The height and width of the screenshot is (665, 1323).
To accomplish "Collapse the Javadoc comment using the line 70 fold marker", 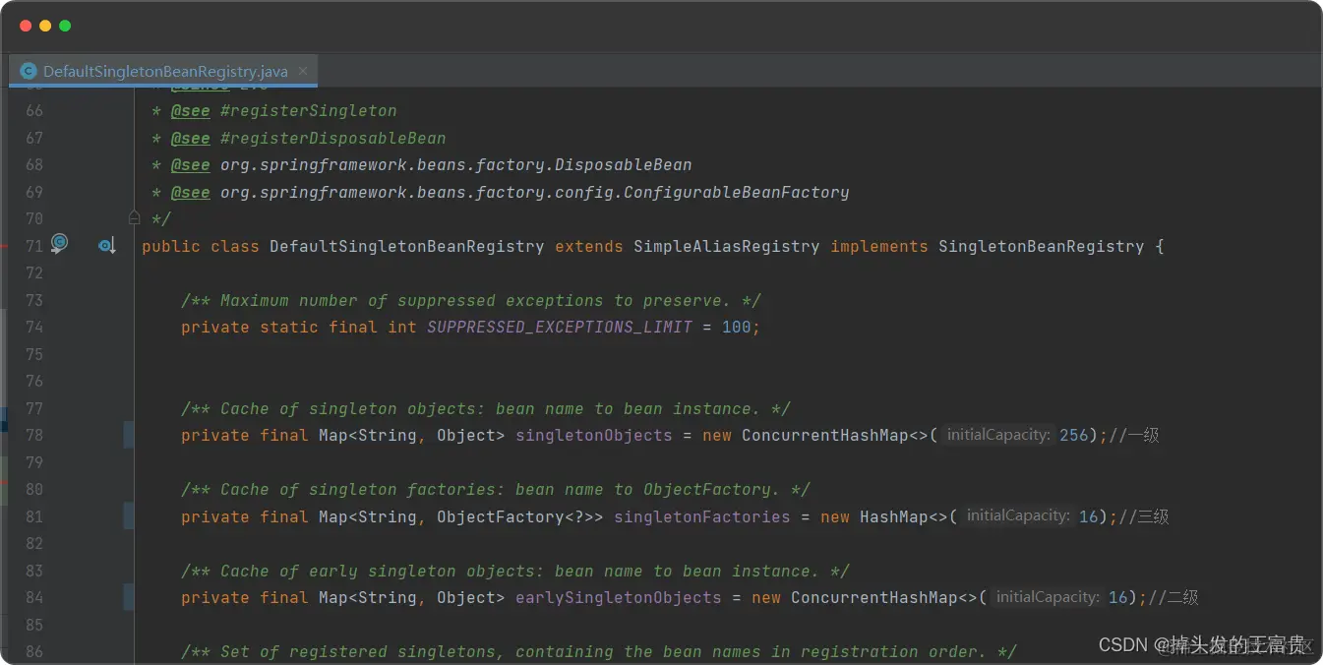I will 134,217.
